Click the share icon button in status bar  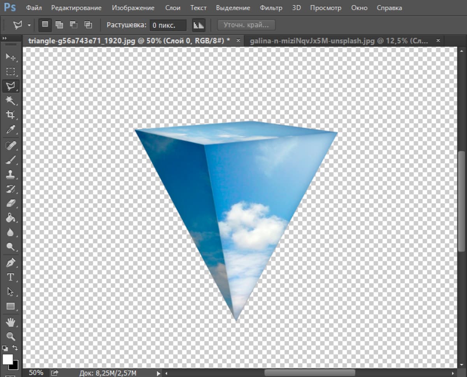(x=55, y=373)
